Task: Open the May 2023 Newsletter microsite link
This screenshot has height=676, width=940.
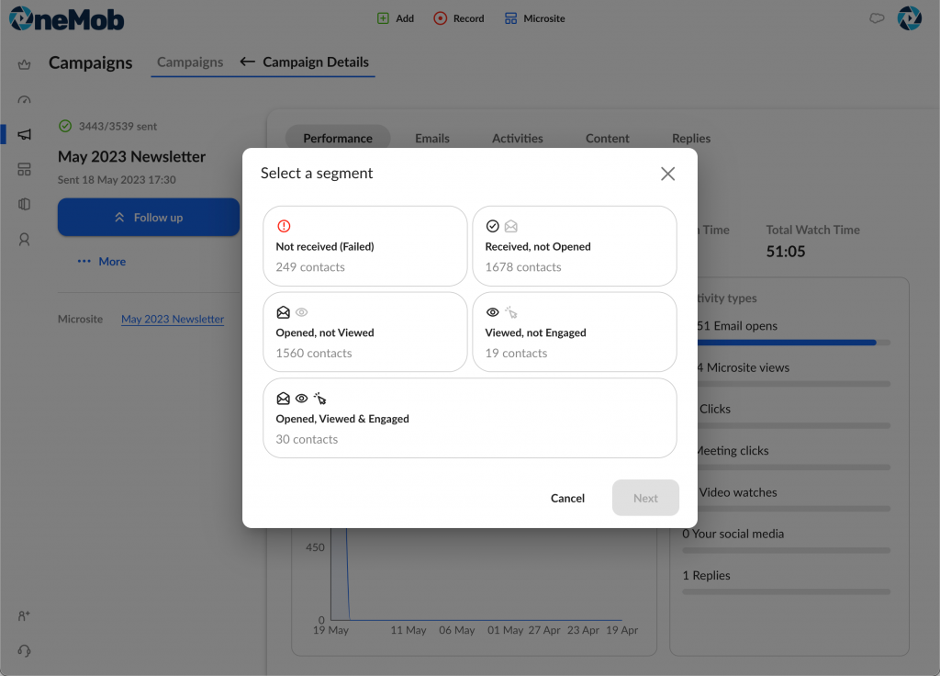Action: tap(173, 320)
